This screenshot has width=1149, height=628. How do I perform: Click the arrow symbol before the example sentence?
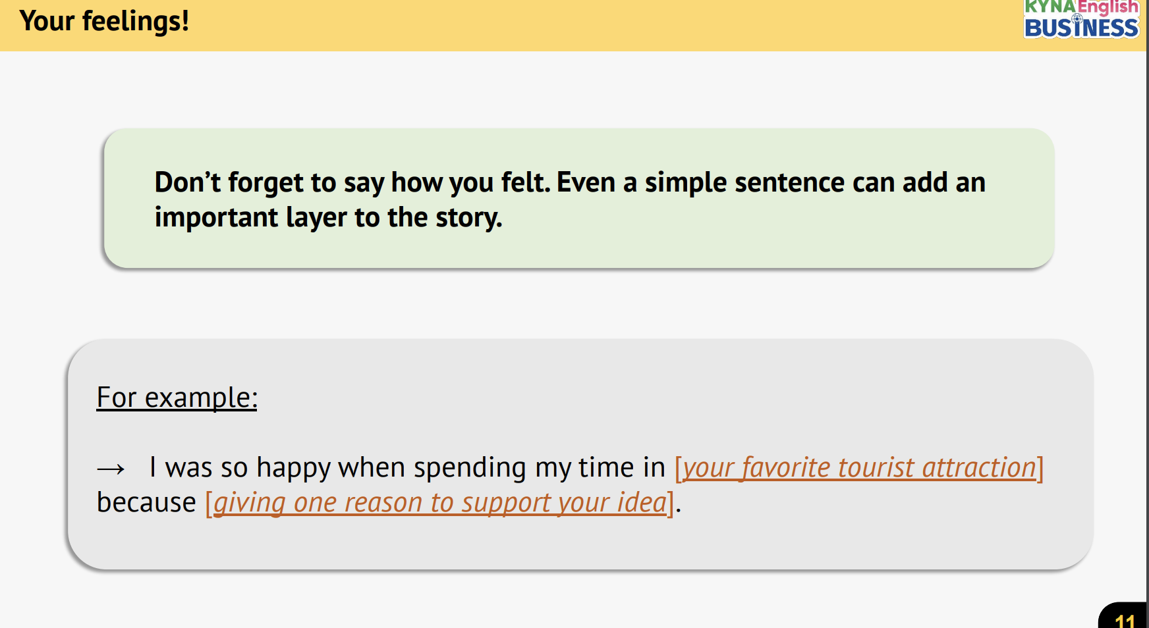pos(111,469)
